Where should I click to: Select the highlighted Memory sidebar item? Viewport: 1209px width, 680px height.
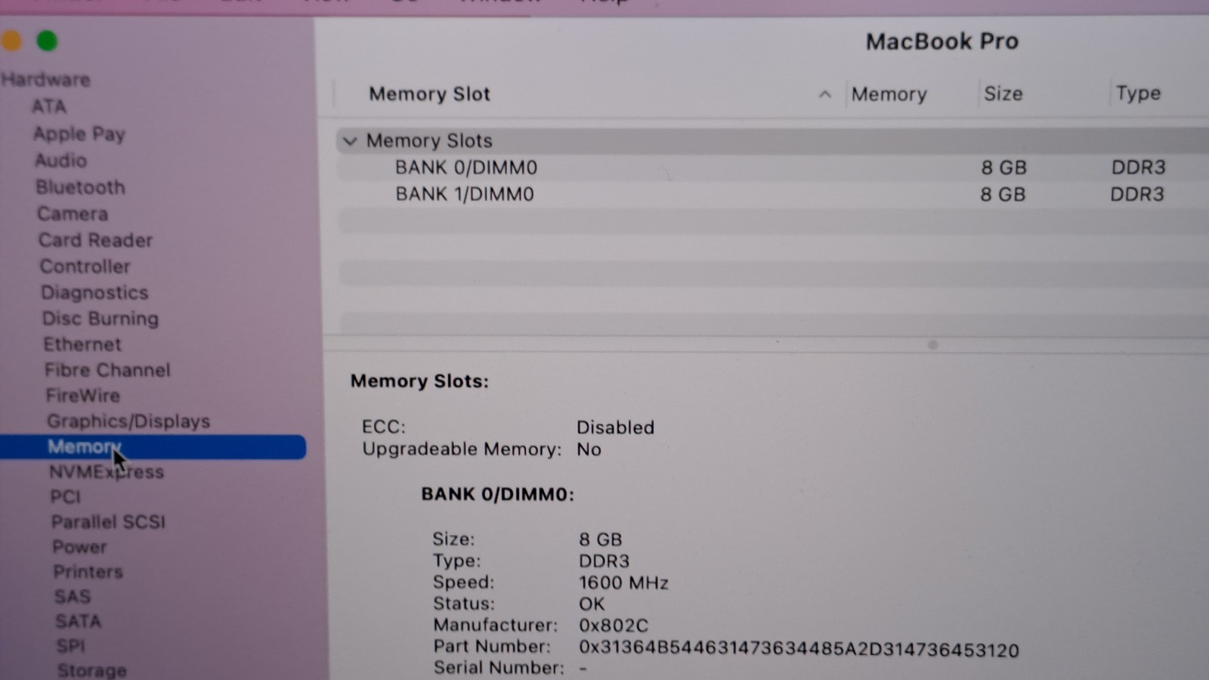point(153,447)
